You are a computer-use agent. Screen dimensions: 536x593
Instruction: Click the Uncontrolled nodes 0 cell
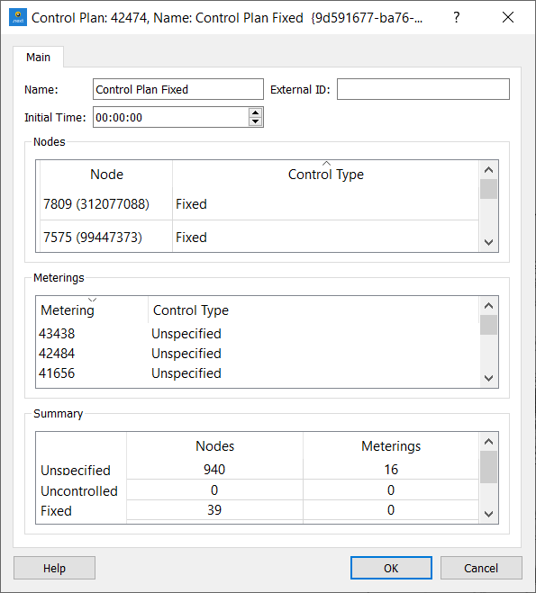coord(214,490)
